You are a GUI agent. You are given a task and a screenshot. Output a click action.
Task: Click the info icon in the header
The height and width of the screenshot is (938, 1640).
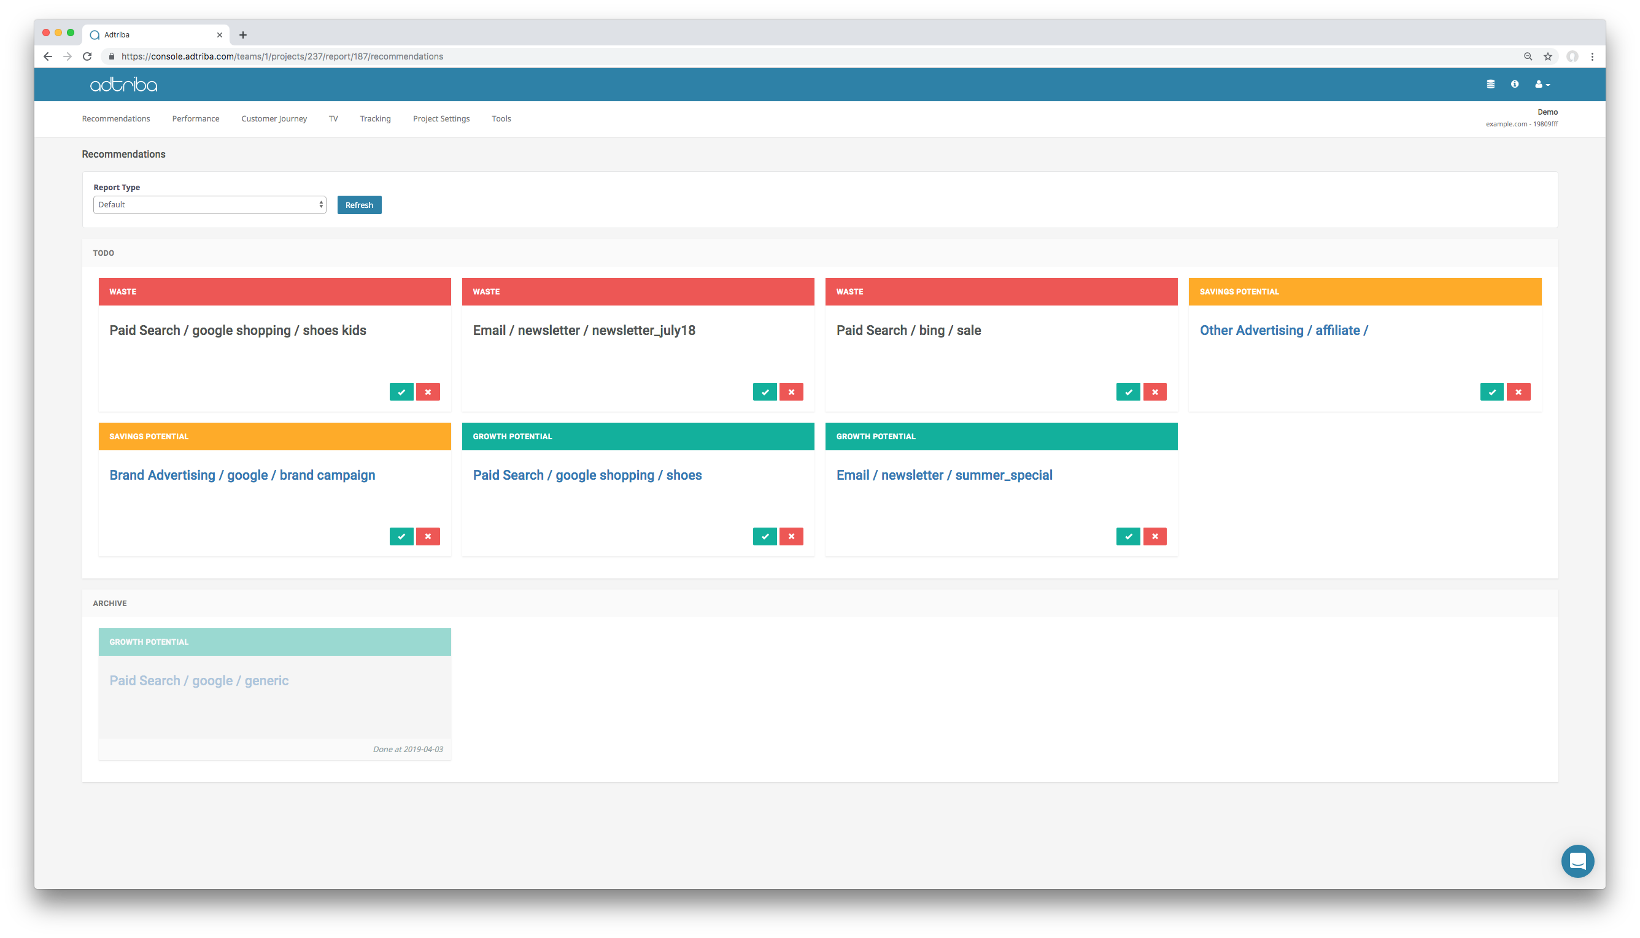[x=1515, y=84]
